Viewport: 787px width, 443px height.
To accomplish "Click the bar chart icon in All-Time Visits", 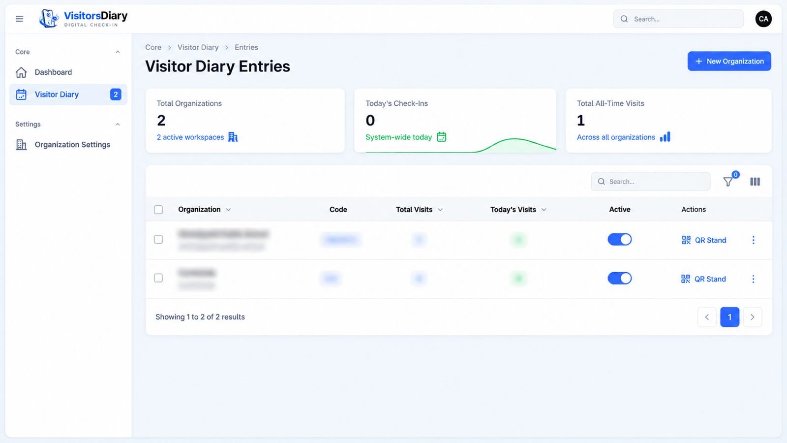I will 665,137.
